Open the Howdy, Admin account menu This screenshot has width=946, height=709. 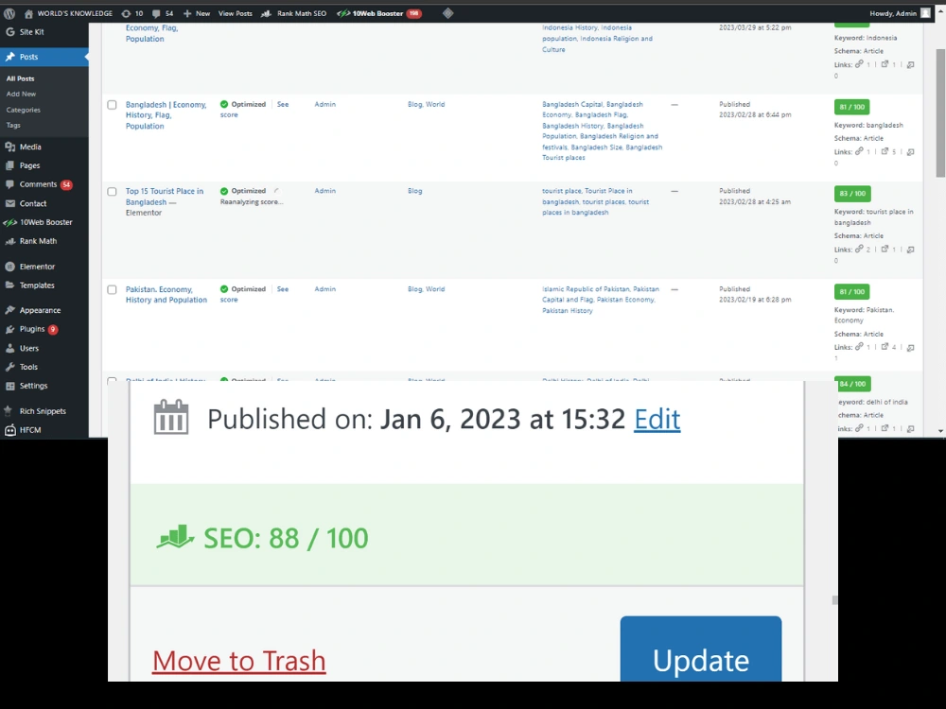pyautogui.click(x=900, y=13)
